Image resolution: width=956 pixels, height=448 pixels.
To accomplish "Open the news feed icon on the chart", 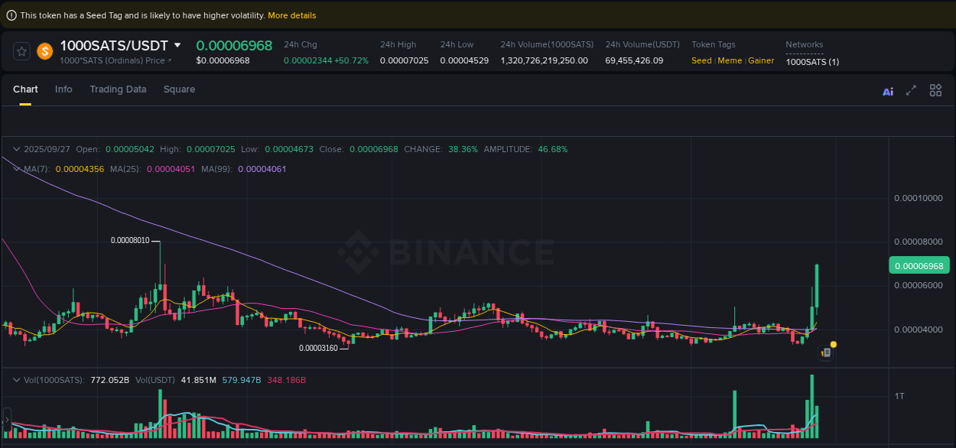I will [826, 352].
